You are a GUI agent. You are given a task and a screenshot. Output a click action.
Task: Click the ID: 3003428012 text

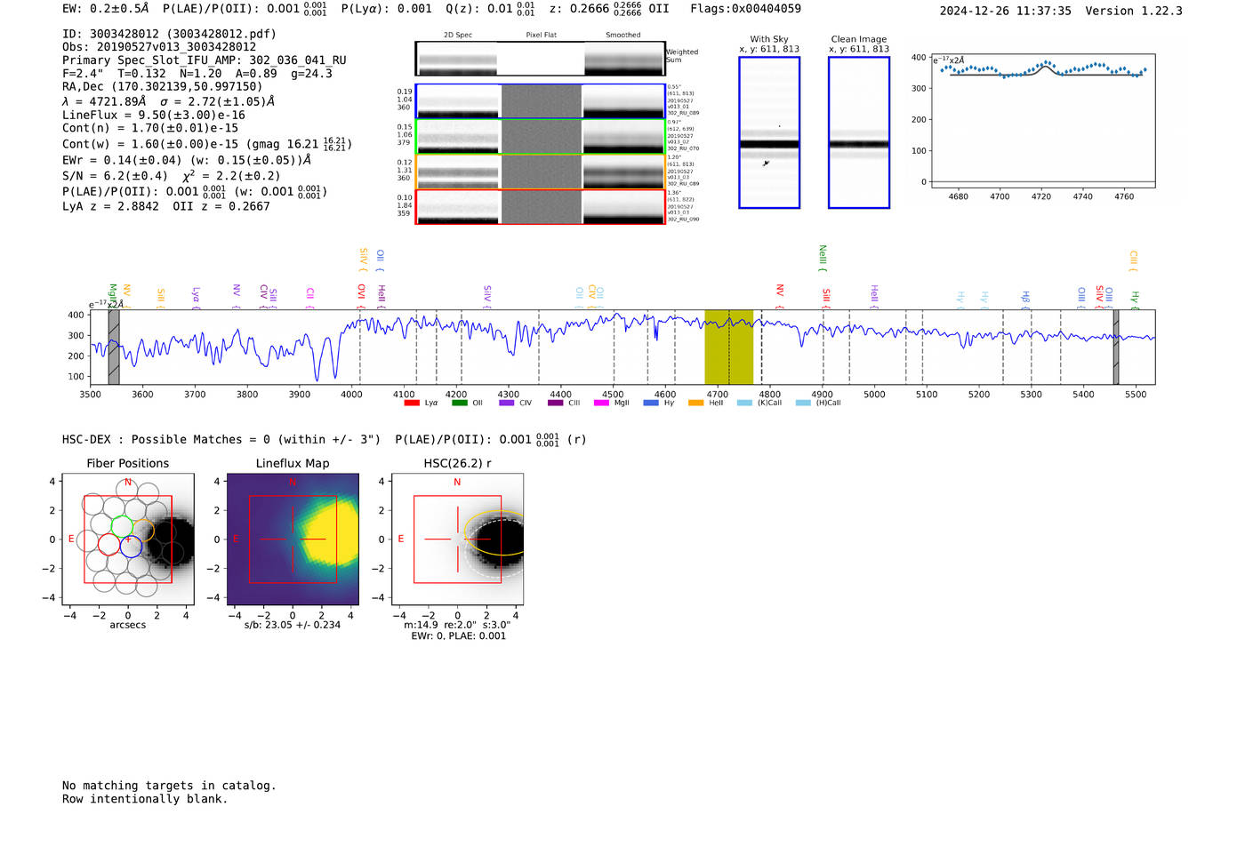[169, 34]
